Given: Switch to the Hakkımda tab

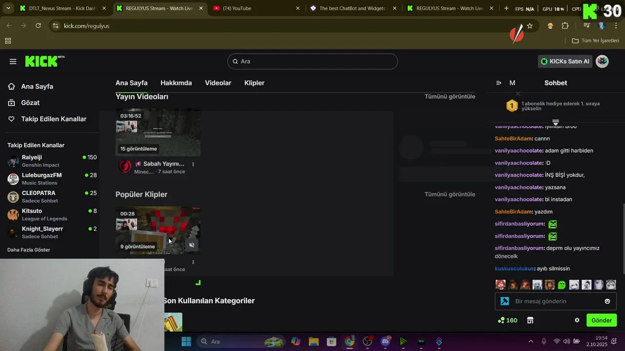Looking at the screenshot, I should click(176, 83).
